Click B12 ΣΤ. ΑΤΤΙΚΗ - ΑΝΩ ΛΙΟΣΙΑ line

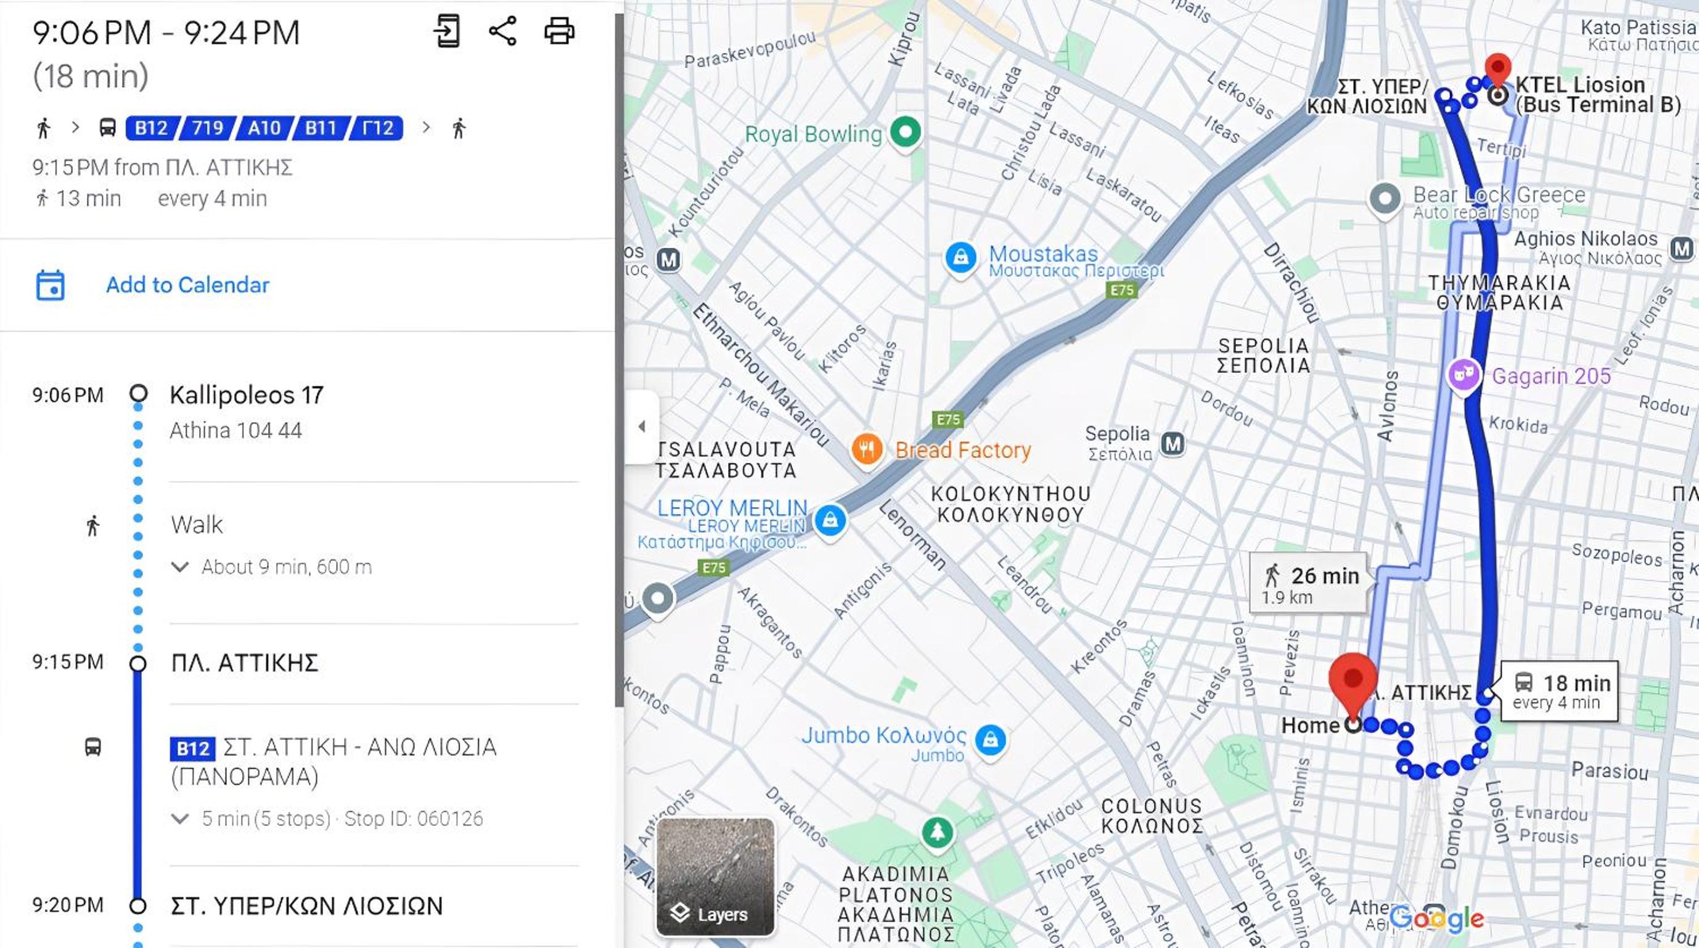click(x=334, y=762)
